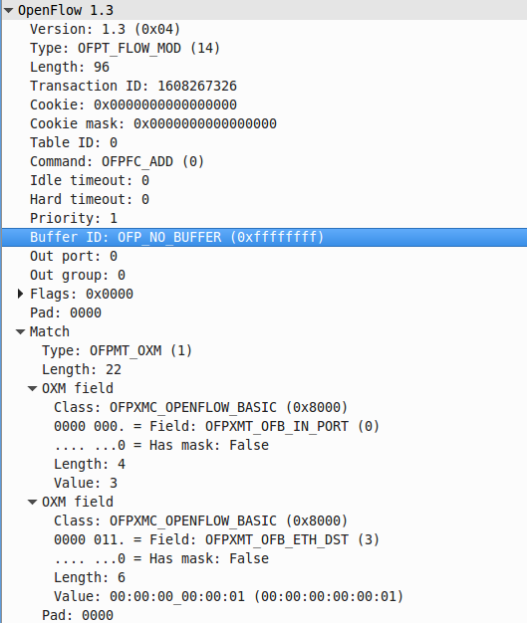Collapse the Match section arrow

pyautogui.click(x=21, y=331)
